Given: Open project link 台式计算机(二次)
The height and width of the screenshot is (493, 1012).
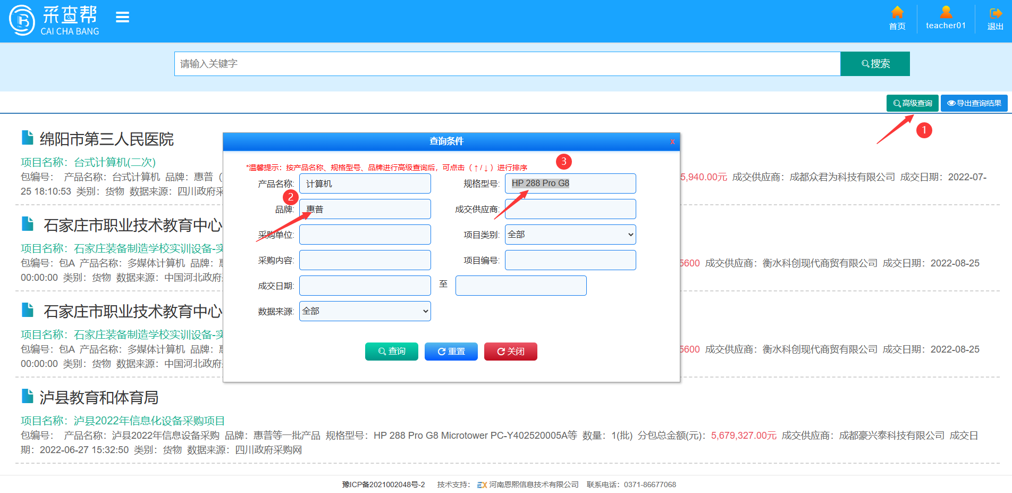Looking at the screenshot, I should [115, 162].
